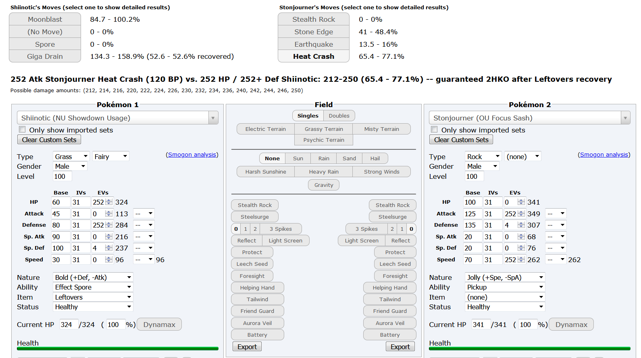641x358 pixels.
Task: Select Spore move for Shiinotic
Action: (45, 44)
